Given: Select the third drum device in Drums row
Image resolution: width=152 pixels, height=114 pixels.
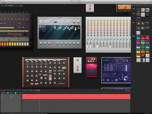Looking at the screenshot, I should point(147,10).
